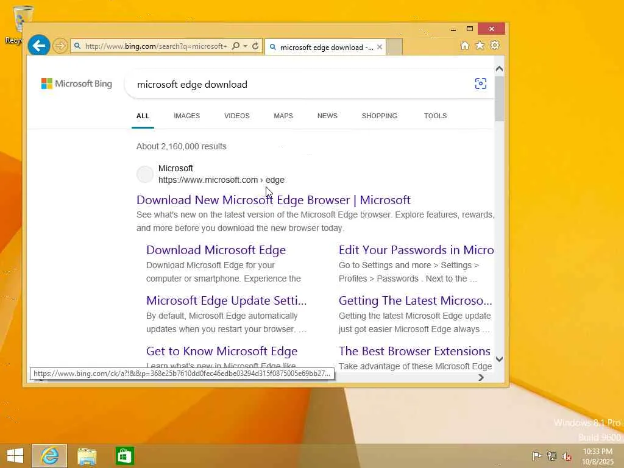Open 'Download New Microsoft Edge Browser | Microsoft' link

[x=274, y=200]
